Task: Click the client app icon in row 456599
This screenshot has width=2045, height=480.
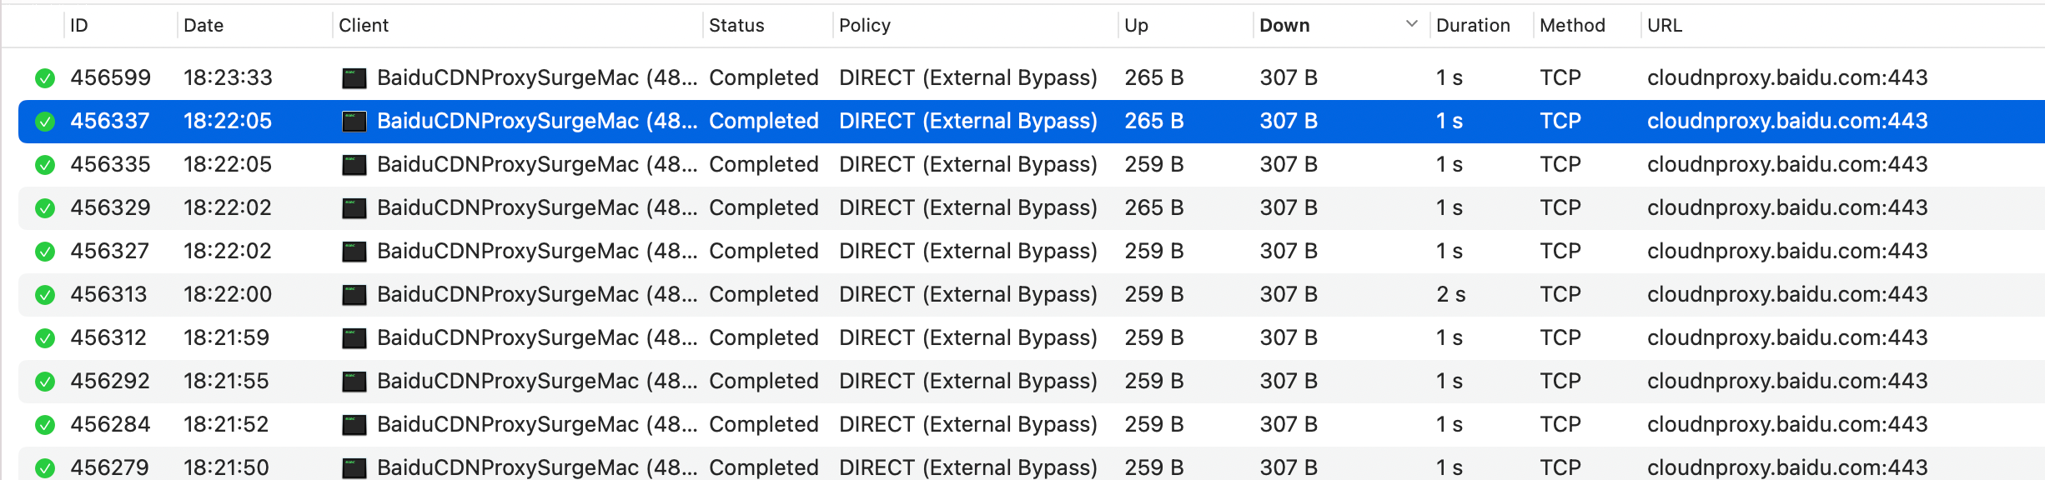Action: [354, 78]
